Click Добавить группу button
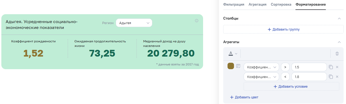The height and width of the screenshot is (104, 346). [283, 29]
